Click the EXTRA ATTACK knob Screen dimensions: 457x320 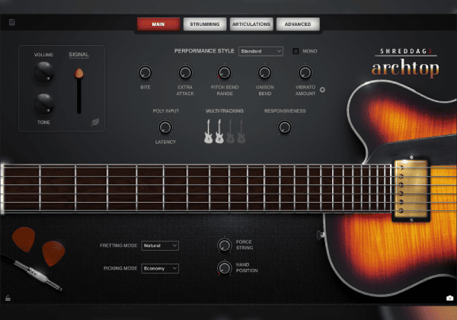tap(185, 72)
